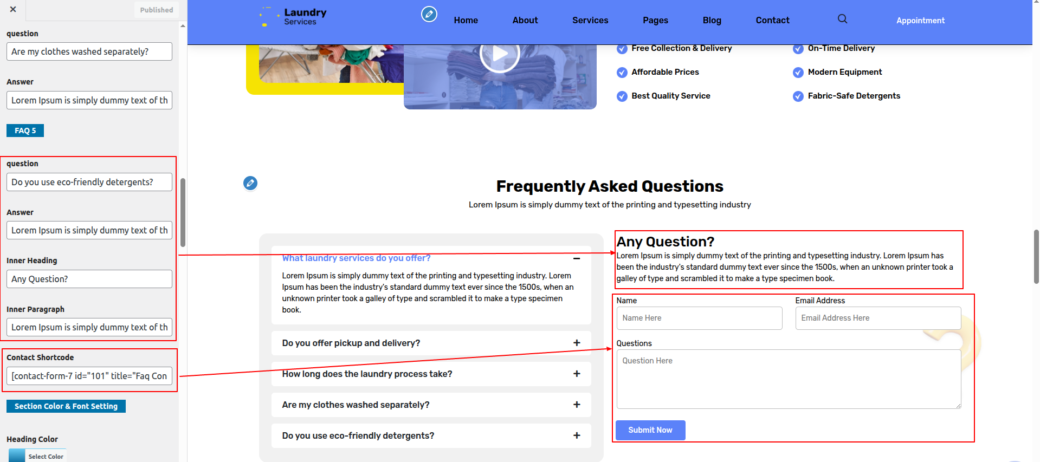Expand 'Do you offer pickup and delivery?' question
Image resolution: width=1040 pixels, height=462 pixels.
pyautogui.click(x=577, y=343)
